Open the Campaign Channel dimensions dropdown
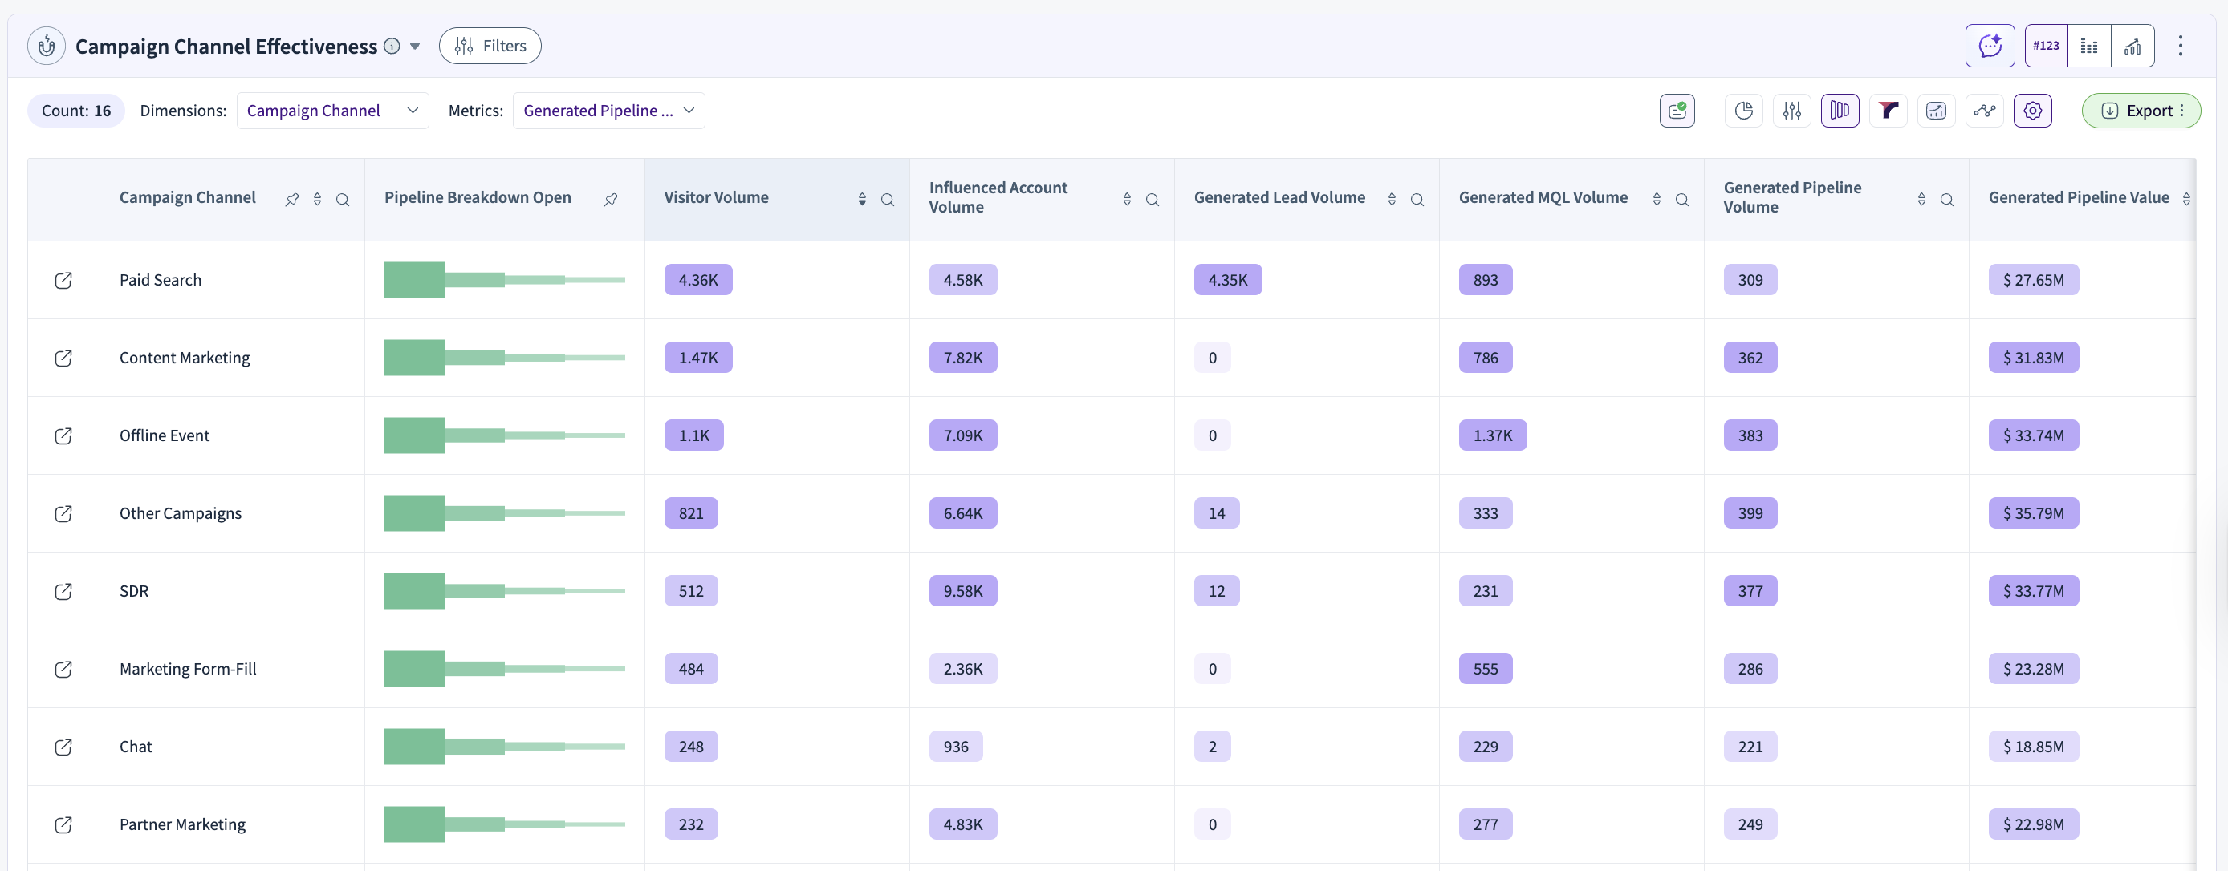 click(x=332, y=111)
